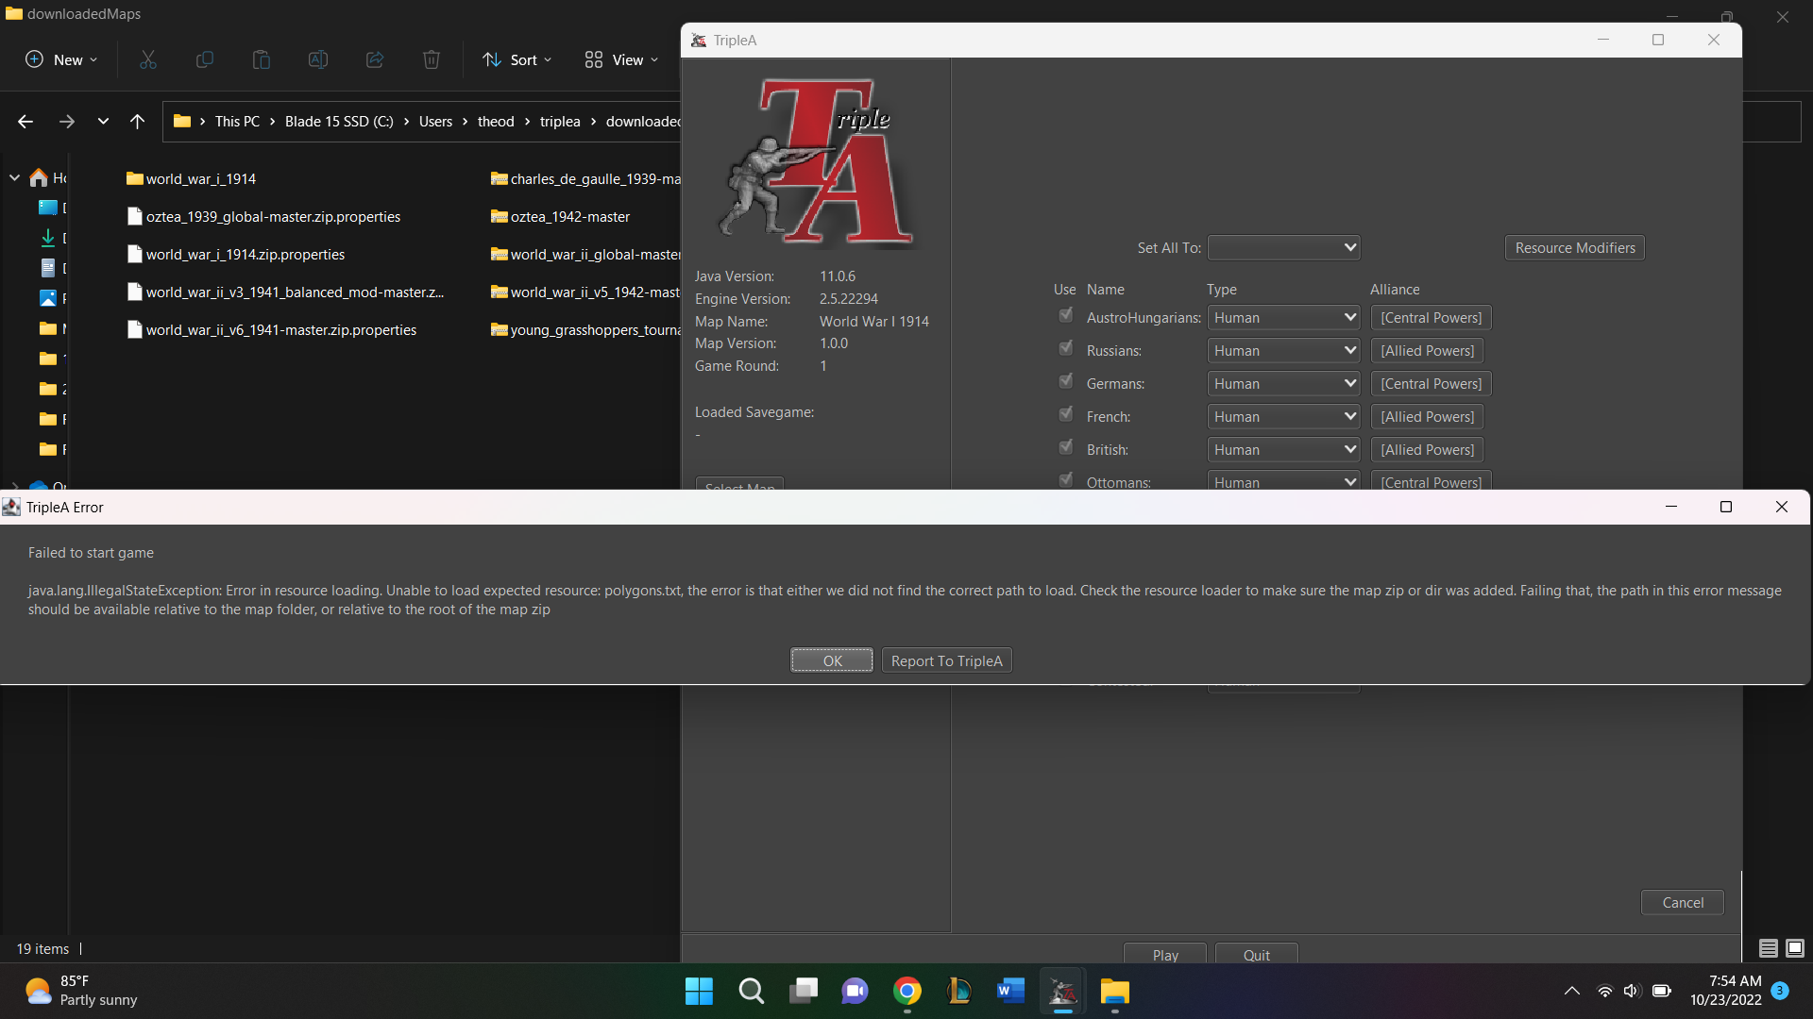Image resolution: width=1813 pixels, height=1019 pixels.
Task: Toggle the French Use checkbox
Action: click(1065, 414)
